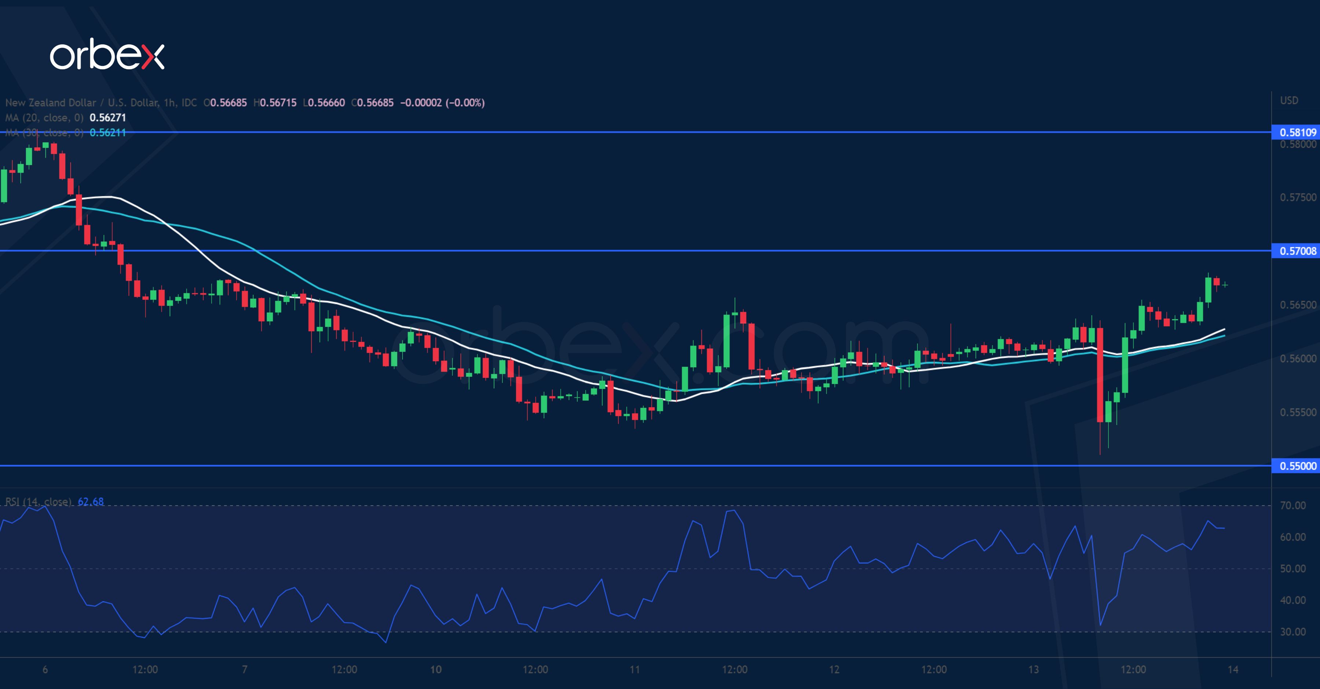Click the 0.57500 price axis tick
The width and height of the screenshot is (1320, 689).
coord(1298,197)
